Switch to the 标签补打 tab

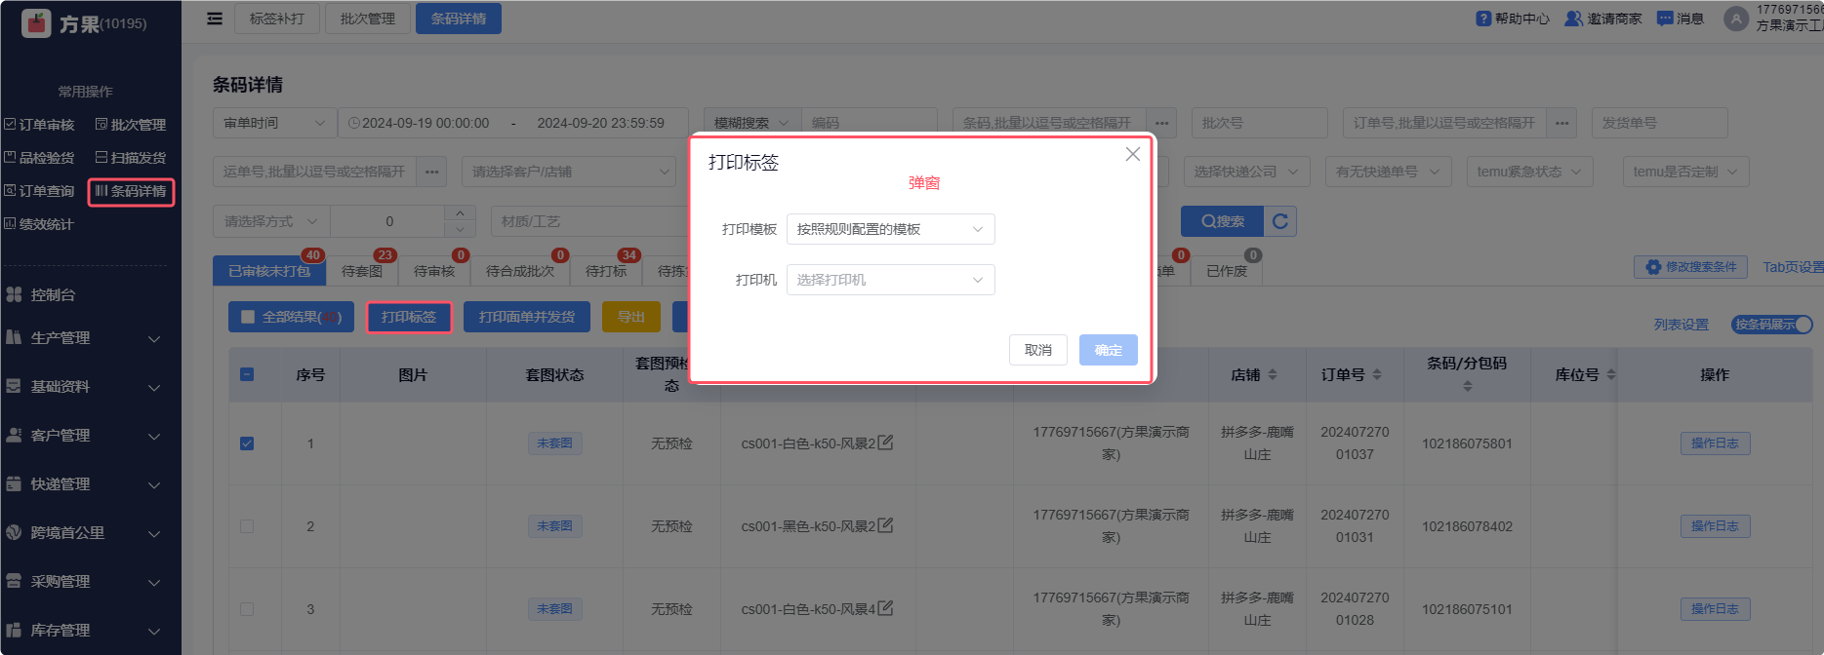tap(277, 19)
